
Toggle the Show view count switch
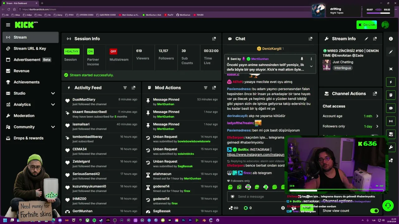[374, 211]
